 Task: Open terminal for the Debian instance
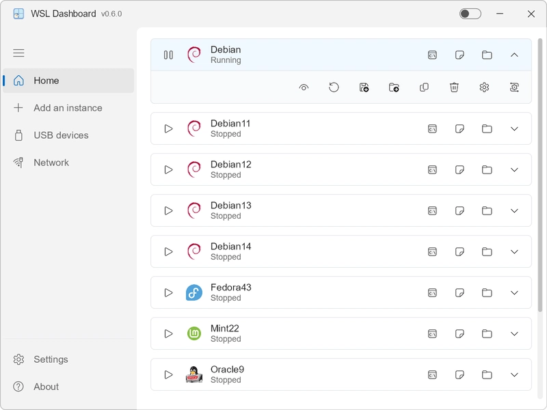(x=432, y=55)
